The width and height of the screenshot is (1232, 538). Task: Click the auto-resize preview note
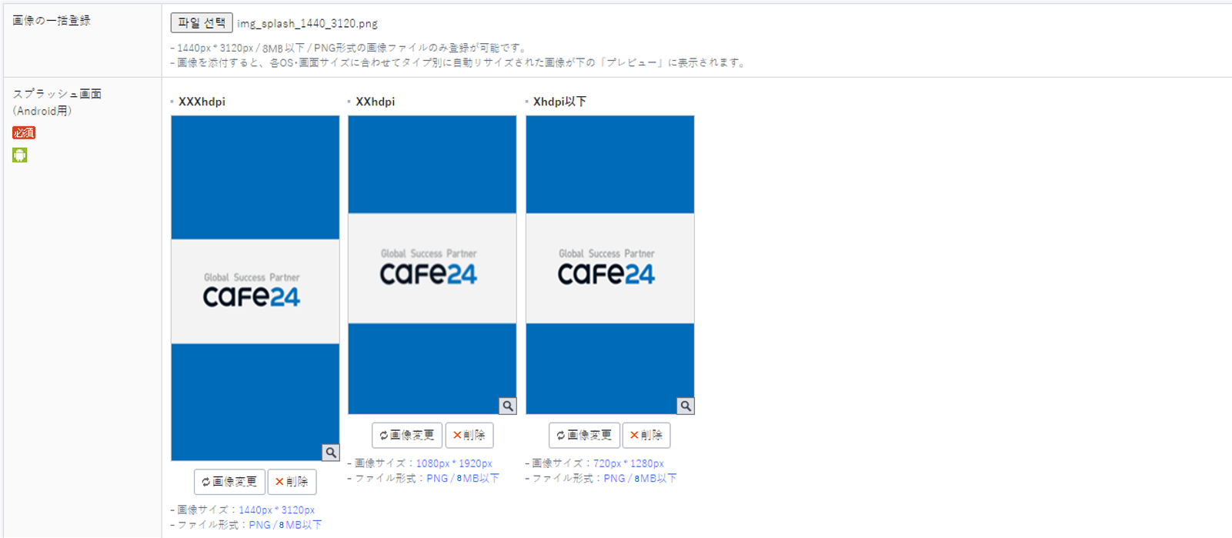pyautogui.click(x=459, y=62)
